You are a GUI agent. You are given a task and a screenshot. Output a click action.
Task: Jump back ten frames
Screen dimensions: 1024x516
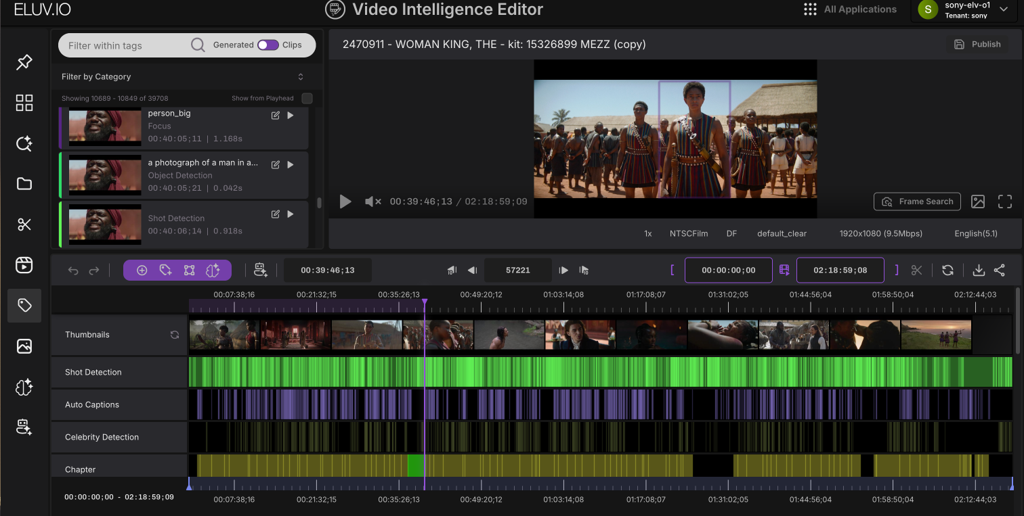452,271
